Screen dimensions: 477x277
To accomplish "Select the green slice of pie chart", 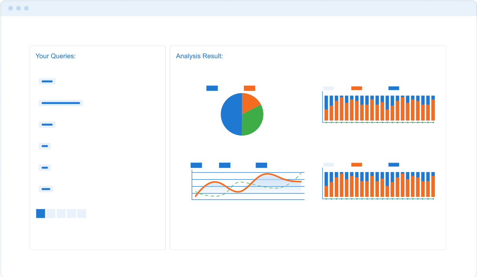I will click(x=252, y=121).
